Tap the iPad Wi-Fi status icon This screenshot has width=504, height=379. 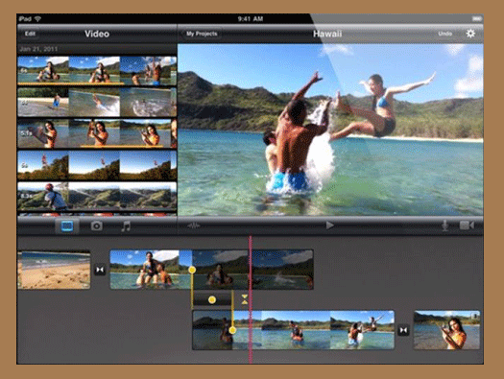[37, 19]
